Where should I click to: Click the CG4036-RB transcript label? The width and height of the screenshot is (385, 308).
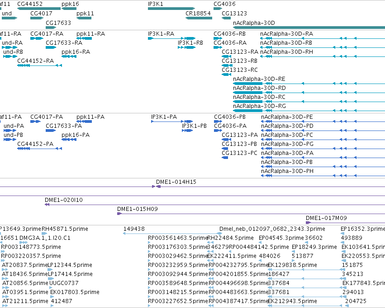point(229,33)
